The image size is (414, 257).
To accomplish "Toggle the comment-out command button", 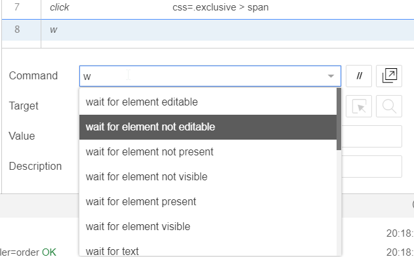I will click(x=358, y=76).
